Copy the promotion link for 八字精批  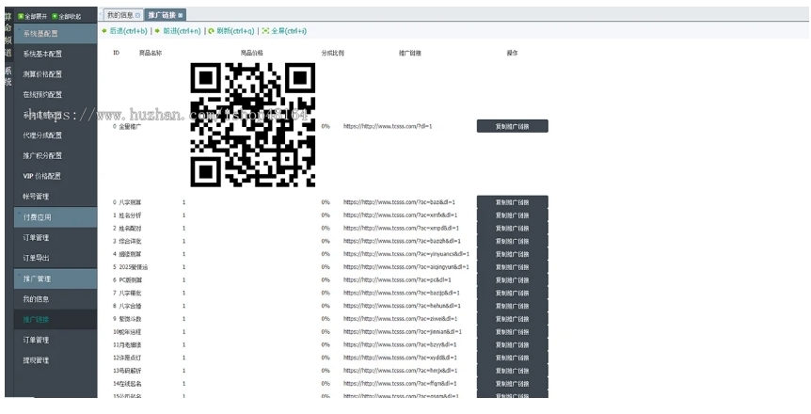pyautogui.click(x=512, y=293)
